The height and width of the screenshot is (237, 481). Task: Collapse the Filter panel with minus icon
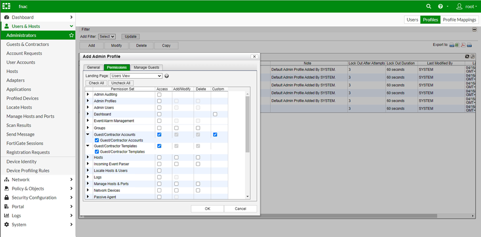pos(474,30)
